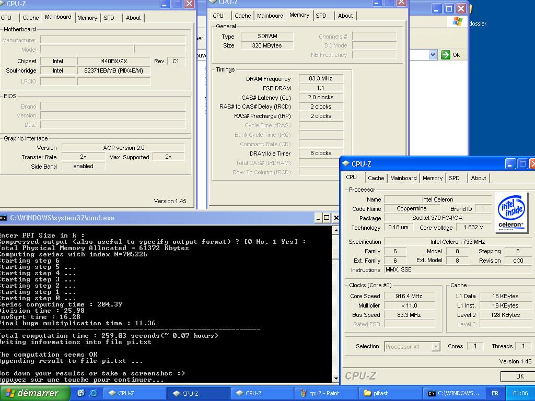Switch to second CPU-Z taskbar button
This screenshot has width=535, height=401.
pyautogui.click(x=198, y=393)
